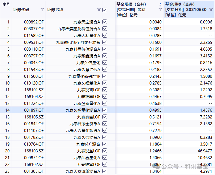Select row number 1

[8, 22]
